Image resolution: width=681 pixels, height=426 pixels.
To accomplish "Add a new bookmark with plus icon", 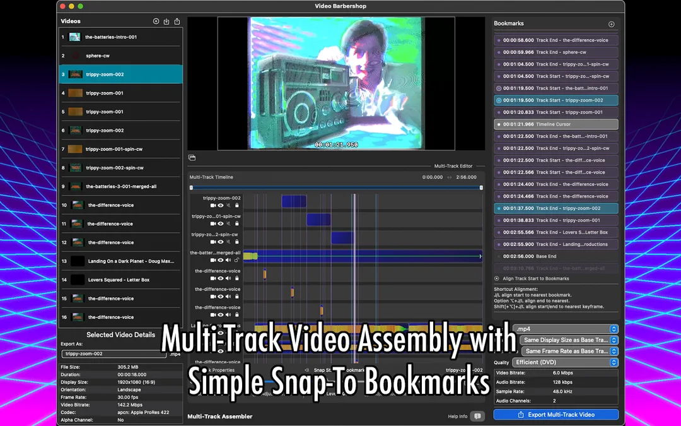I will point(611,25).
